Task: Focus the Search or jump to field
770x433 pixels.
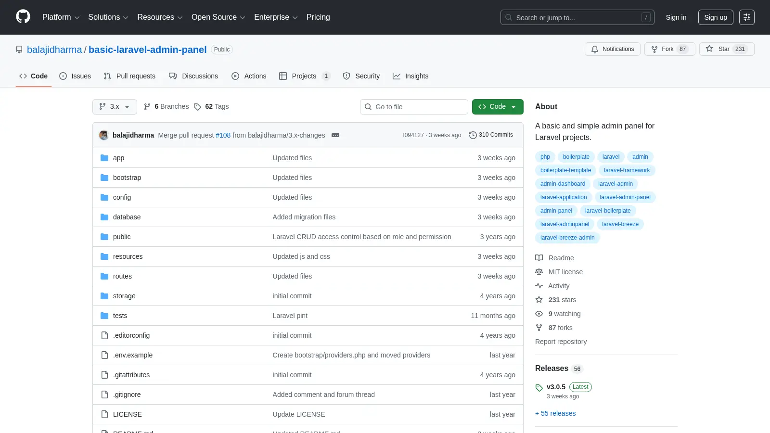Action: (x=577, y=17)
